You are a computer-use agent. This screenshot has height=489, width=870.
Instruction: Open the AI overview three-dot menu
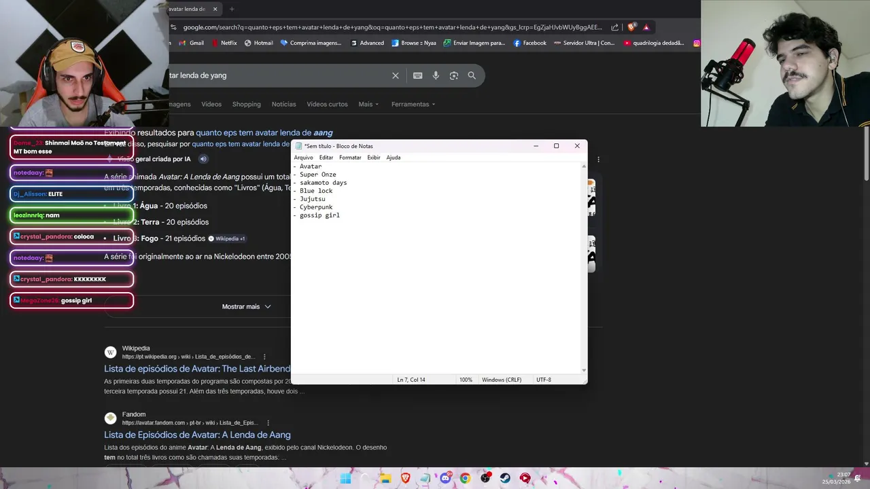(x=598, y=159)
